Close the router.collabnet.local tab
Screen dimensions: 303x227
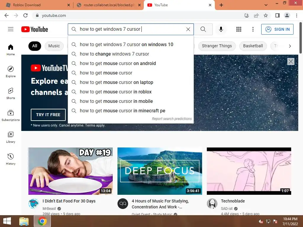(139, 5)
